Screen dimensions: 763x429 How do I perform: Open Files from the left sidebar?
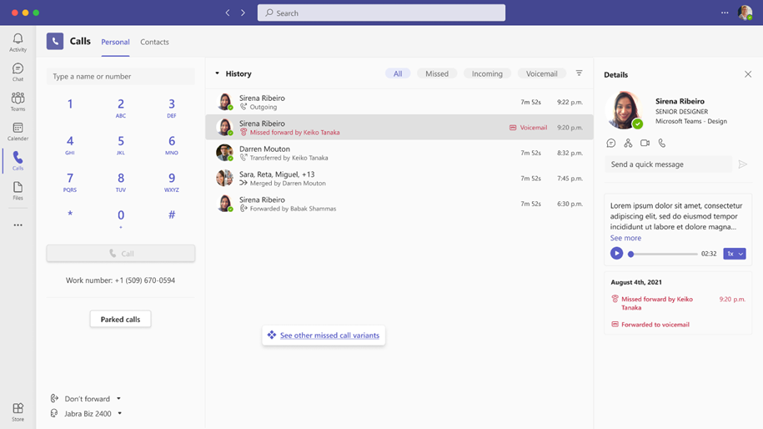click(18, 191)
